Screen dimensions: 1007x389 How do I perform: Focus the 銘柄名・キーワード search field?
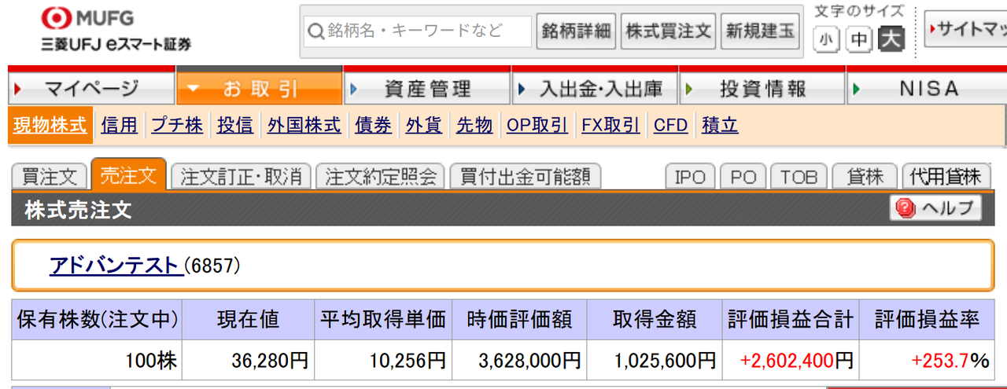click(418, 31)
